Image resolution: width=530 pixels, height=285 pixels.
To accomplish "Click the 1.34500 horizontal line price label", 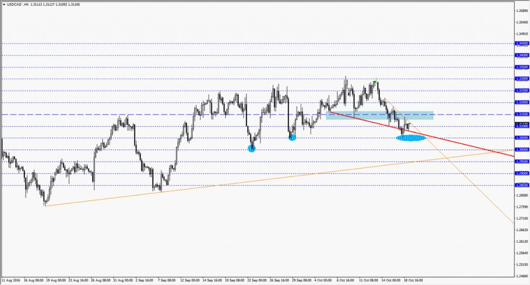I will tap(522, 44).
